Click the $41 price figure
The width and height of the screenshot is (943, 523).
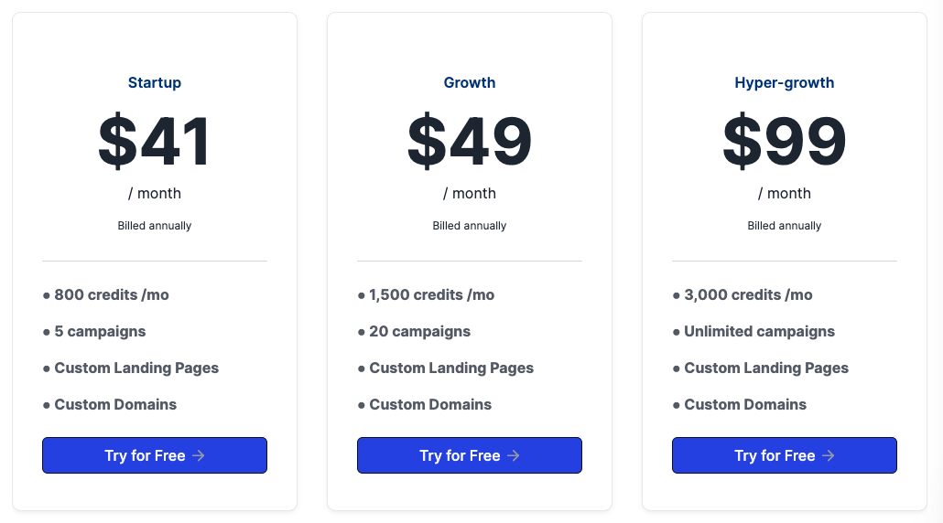pyautogui.click(x=155, y=142)
